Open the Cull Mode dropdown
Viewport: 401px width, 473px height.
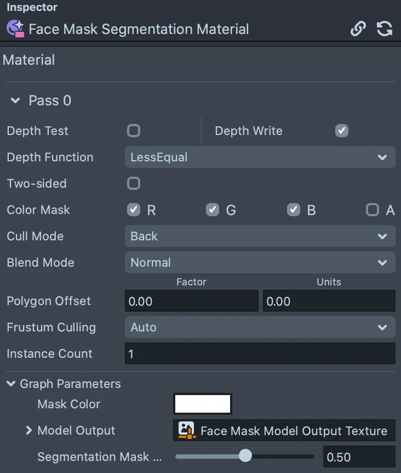(x=260, y=236)
